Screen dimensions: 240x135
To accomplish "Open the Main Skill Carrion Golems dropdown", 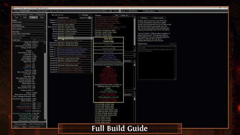I will (x=29, y=34).
